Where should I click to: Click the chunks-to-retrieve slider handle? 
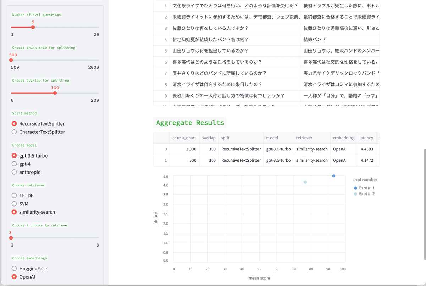11,237
